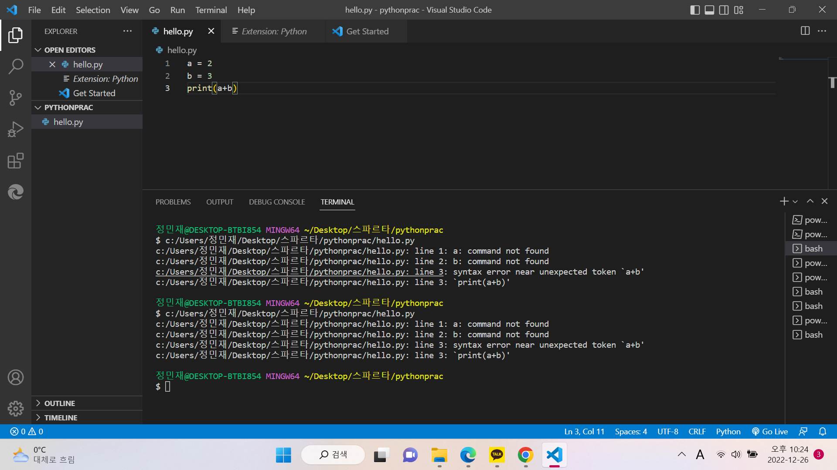Screen dimensions: 837x470
Task: Select Get Started in Open Editors
Action: 87,93
